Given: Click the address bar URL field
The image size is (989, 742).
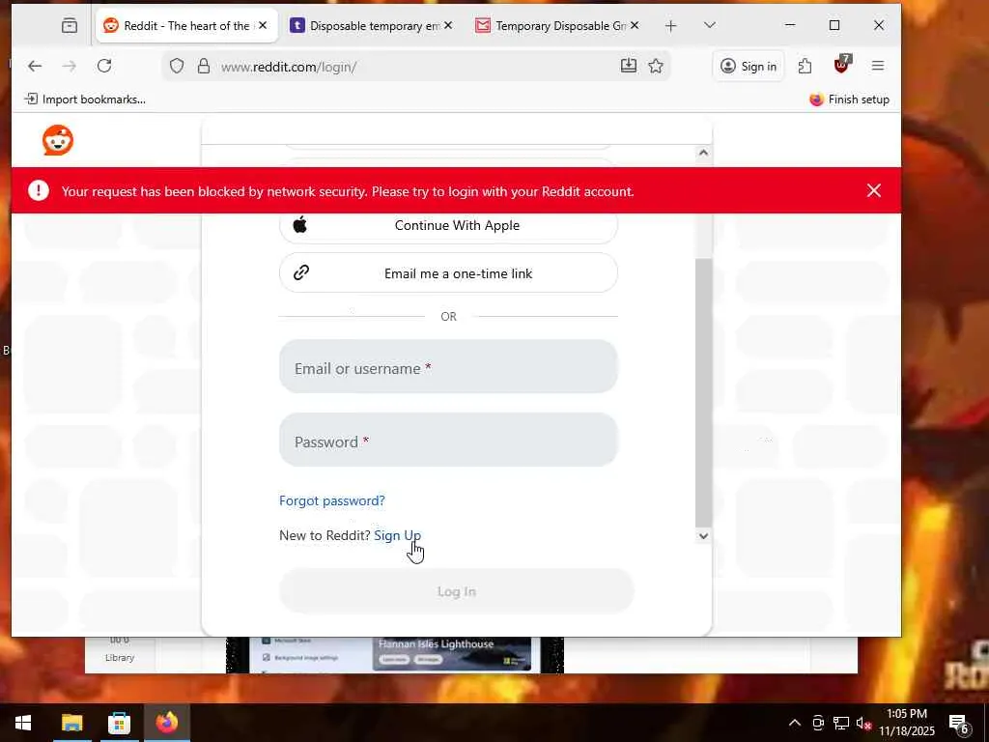Looking at the screenshot, I should coord(416,67).
